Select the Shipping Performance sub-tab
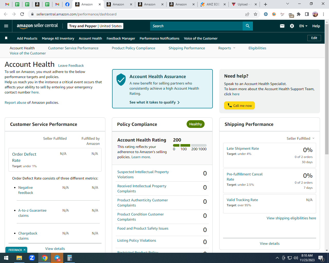 187,48
